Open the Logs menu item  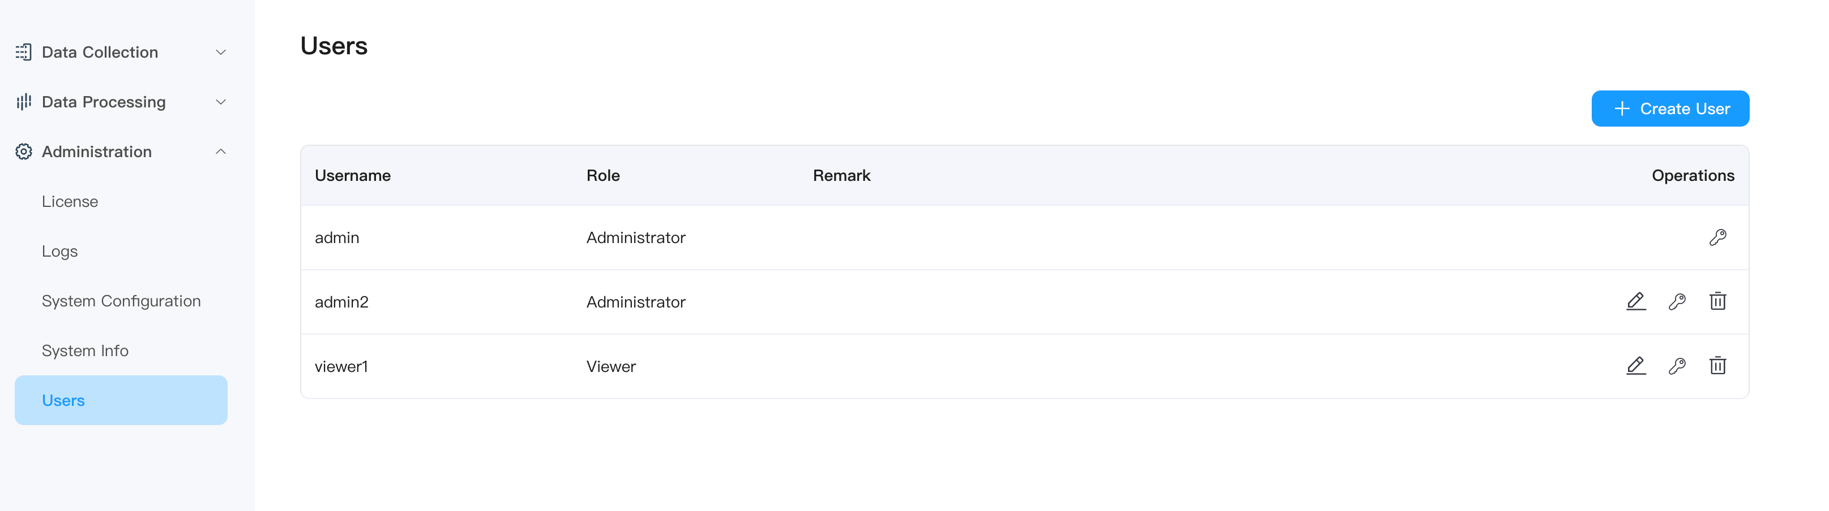point(59,252)
